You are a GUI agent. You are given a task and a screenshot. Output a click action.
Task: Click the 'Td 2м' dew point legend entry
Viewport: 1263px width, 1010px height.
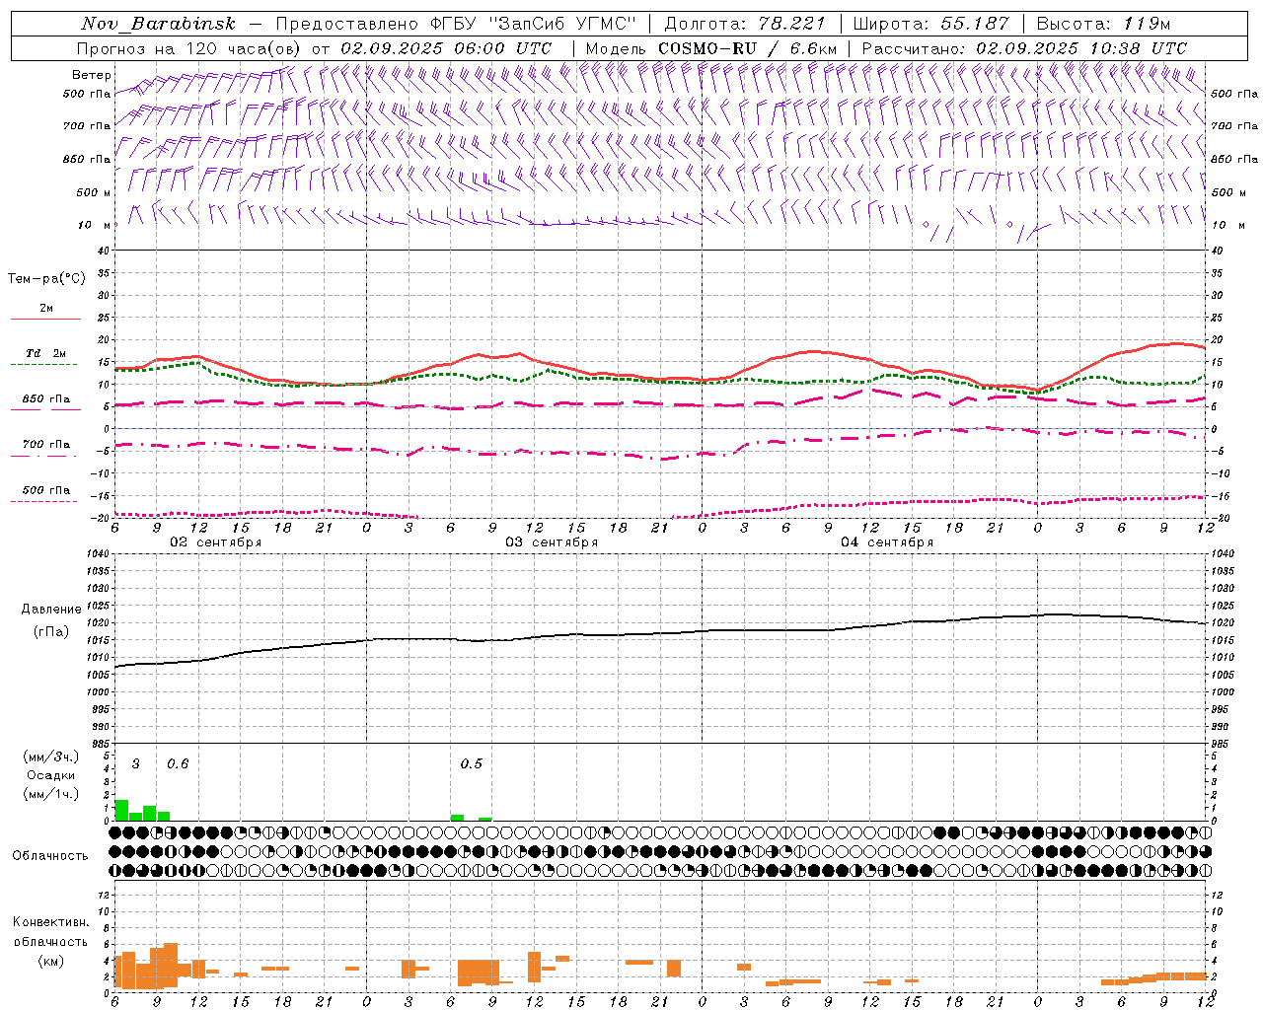tap(46, 353)
